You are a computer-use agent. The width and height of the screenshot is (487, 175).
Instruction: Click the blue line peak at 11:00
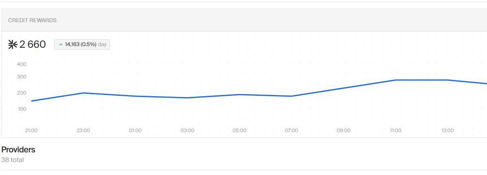coord(395,80)
